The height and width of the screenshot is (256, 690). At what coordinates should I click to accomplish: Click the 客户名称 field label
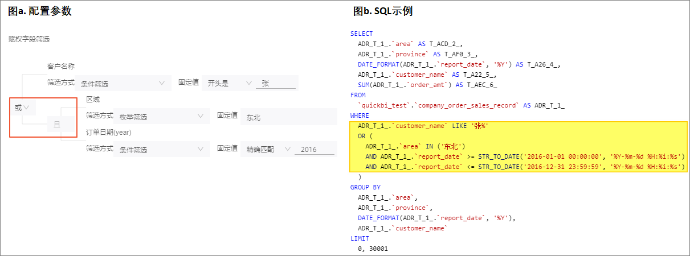point(60,67)
